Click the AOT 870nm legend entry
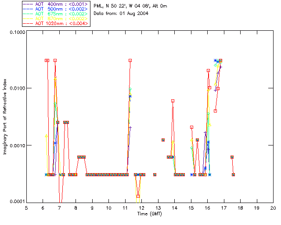Screen dimensions: 281x225 (56, 18)
